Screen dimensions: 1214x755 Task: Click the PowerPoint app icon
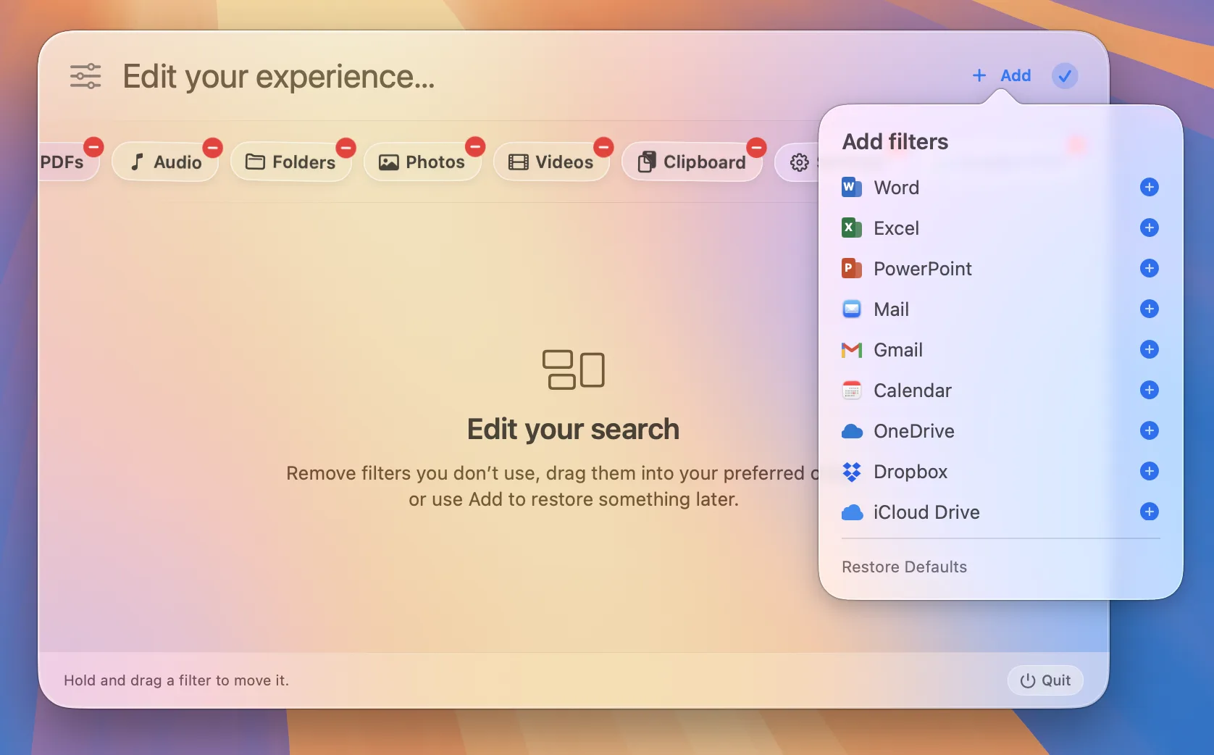tap(852, 268)
